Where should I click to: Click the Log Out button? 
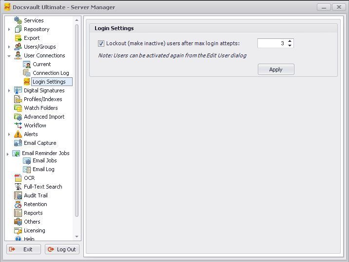[x=62, y=249]
